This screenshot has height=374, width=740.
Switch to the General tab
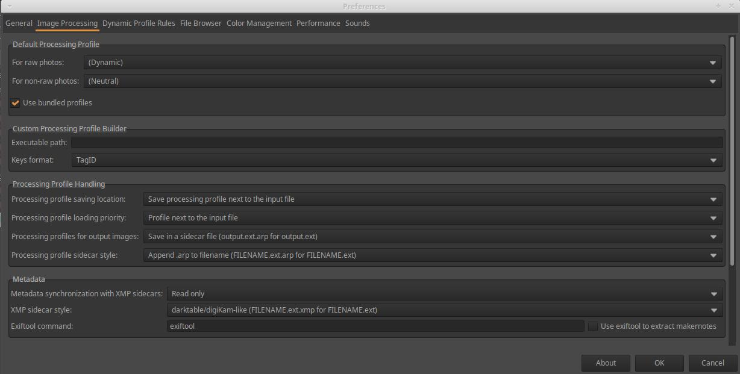click(x=19, y=23)
